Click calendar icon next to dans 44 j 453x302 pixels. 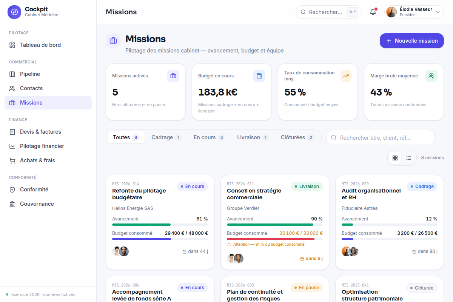[x=184, y=251]
